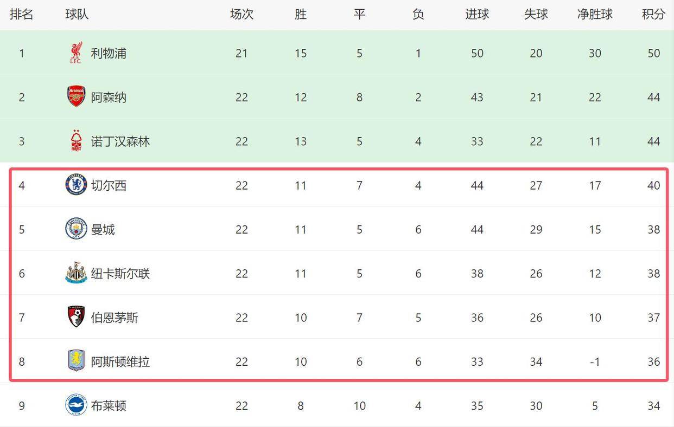Open team link 利物浦
Viewport: 674px width, 427px height.
[x=109, y=53]
